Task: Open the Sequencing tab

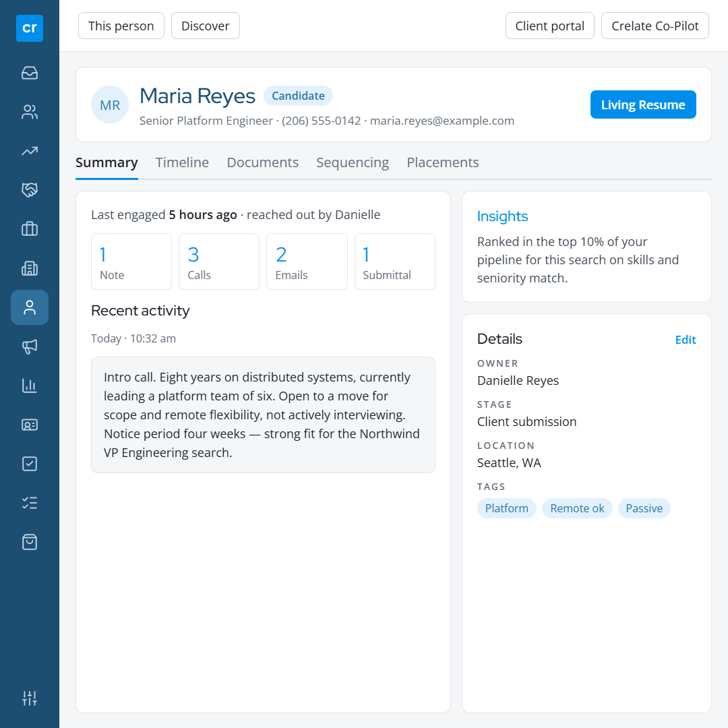Action: click(x=353, y=162)
